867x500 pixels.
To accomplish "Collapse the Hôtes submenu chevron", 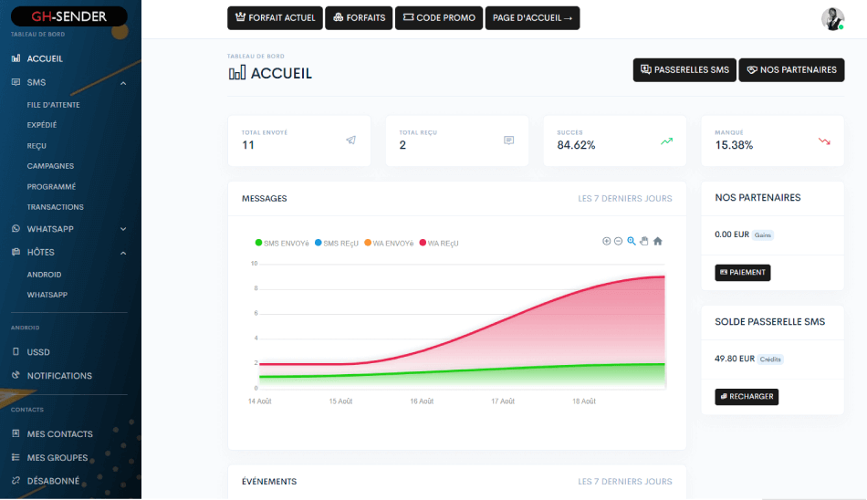I will pos(123,253).
